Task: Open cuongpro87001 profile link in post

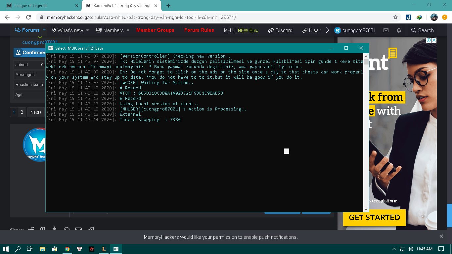Action: [40, 42]
